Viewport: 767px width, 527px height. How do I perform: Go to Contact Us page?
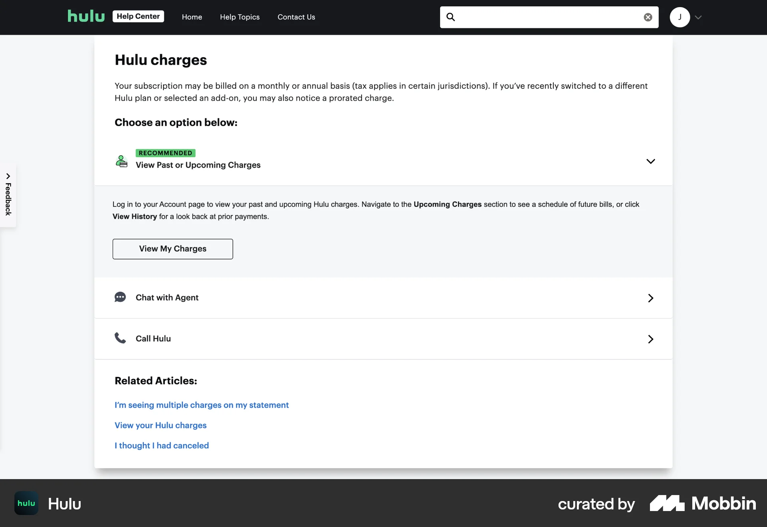[x=296, y=17]
